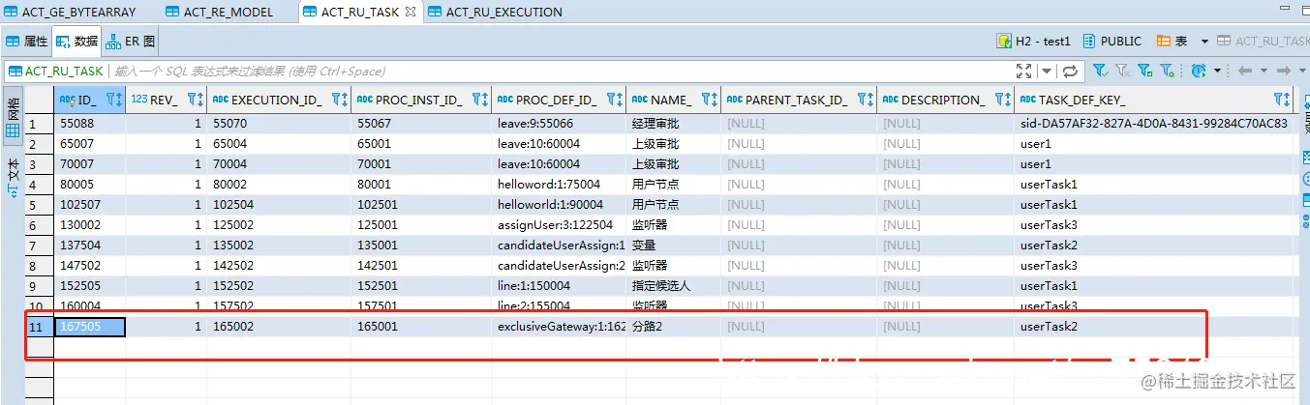Click cell leave:9:55066
The image size is (1310, 405).
[x=560, y=124]
